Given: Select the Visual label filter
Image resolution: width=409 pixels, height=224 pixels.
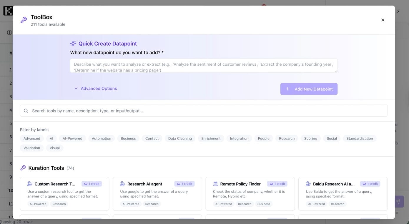Looking at the screenshot, I should pos(54,148).
